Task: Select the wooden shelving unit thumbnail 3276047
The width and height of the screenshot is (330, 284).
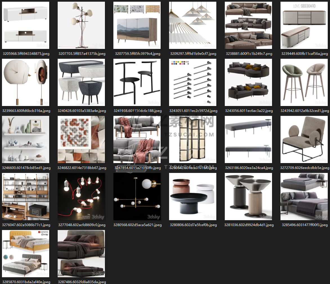Action: point(26,197)
